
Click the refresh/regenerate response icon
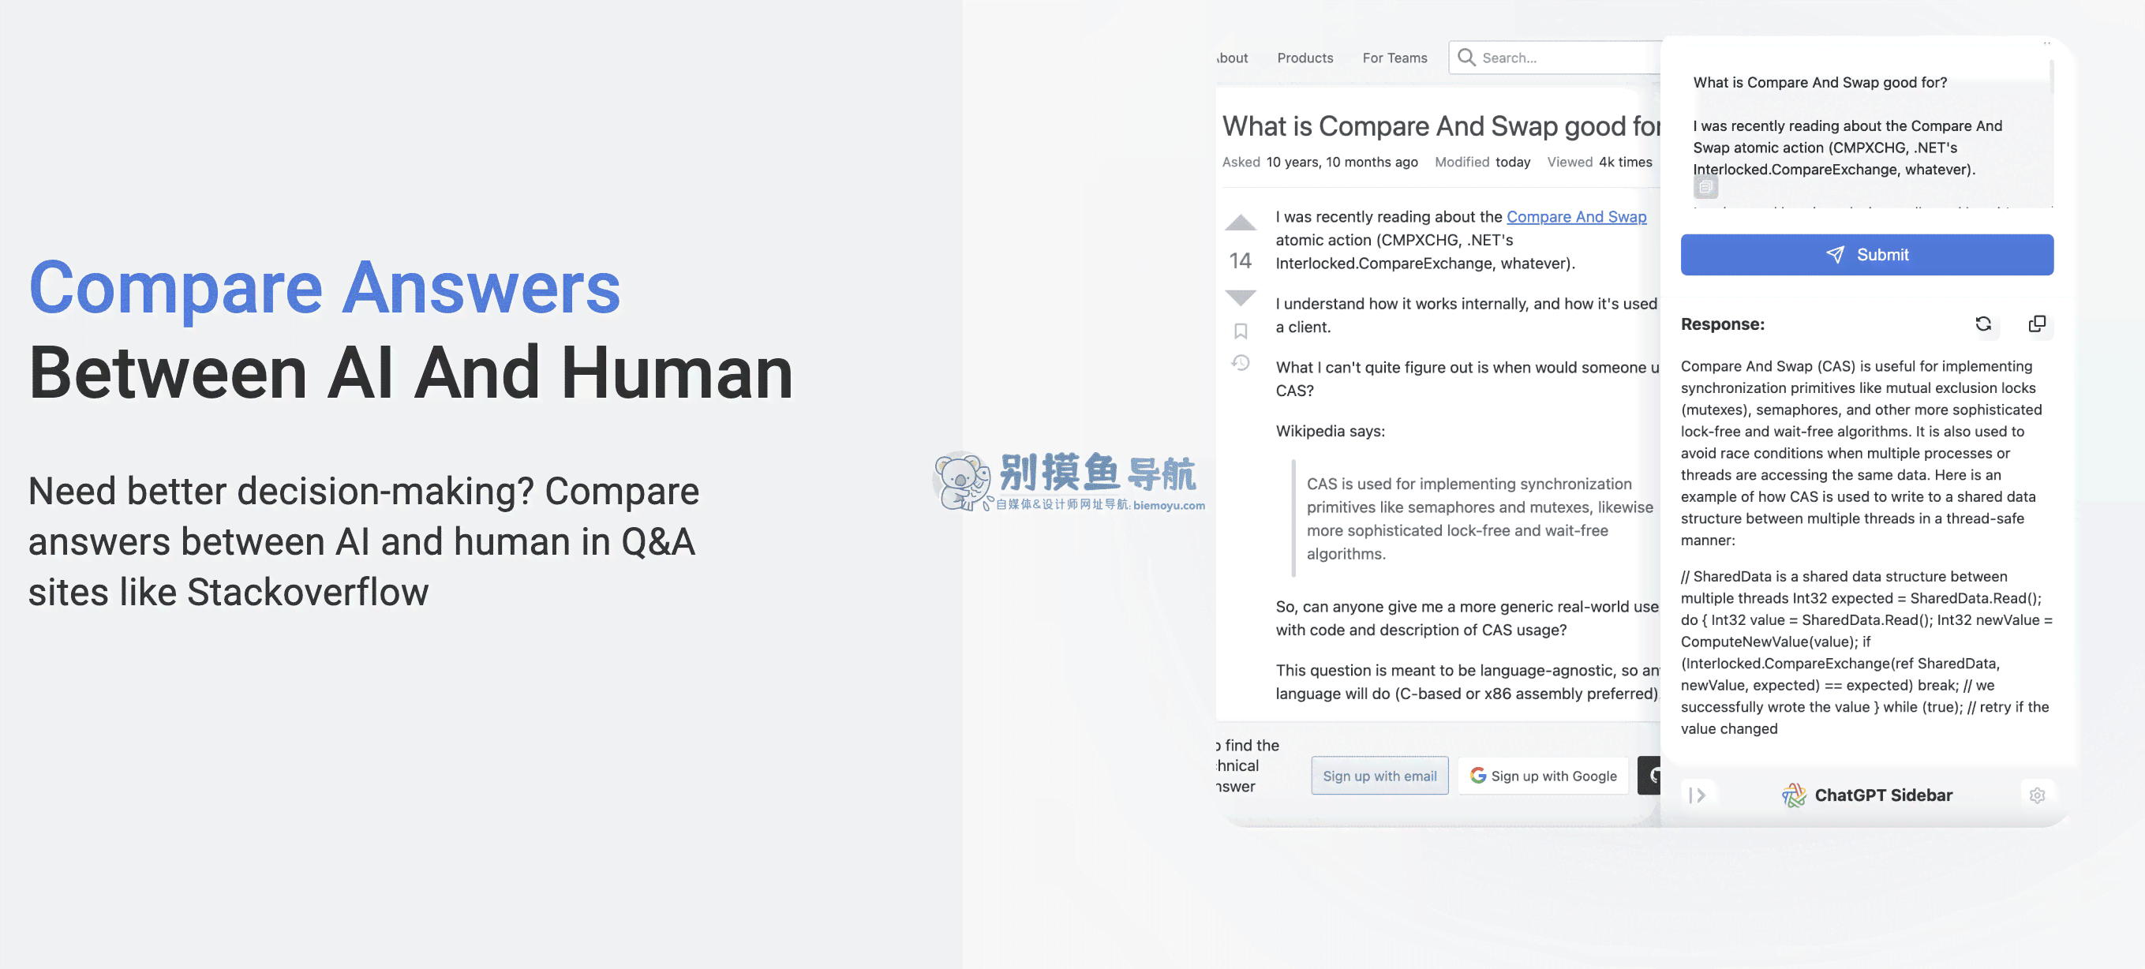[x=1983, y=323]
